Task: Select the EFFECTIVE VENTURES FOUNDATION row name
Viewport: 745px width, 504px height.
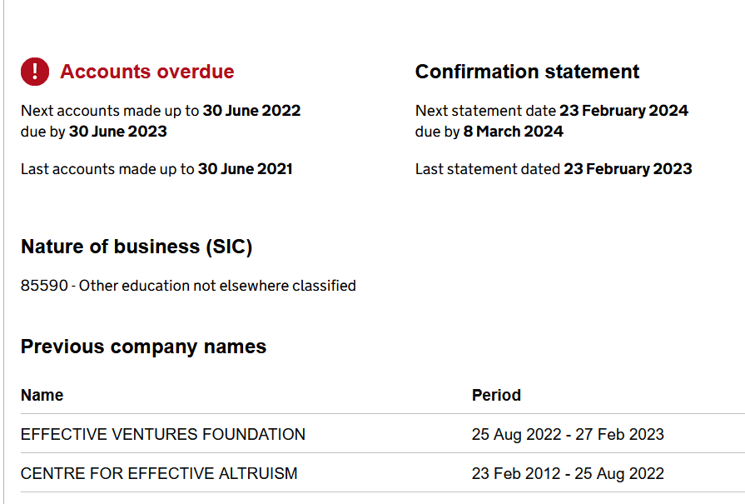Action: coord(163,434)
